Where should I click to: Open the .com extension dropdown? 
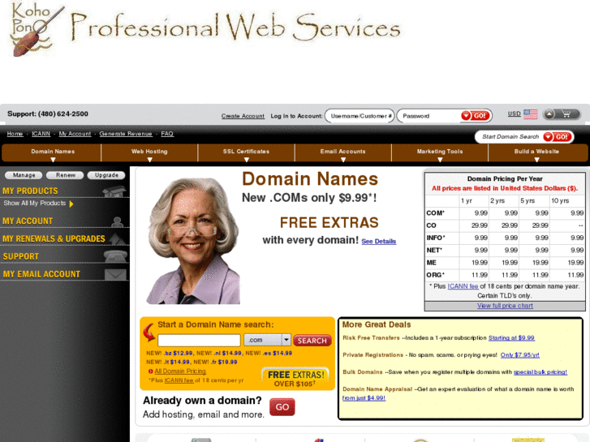267,340
